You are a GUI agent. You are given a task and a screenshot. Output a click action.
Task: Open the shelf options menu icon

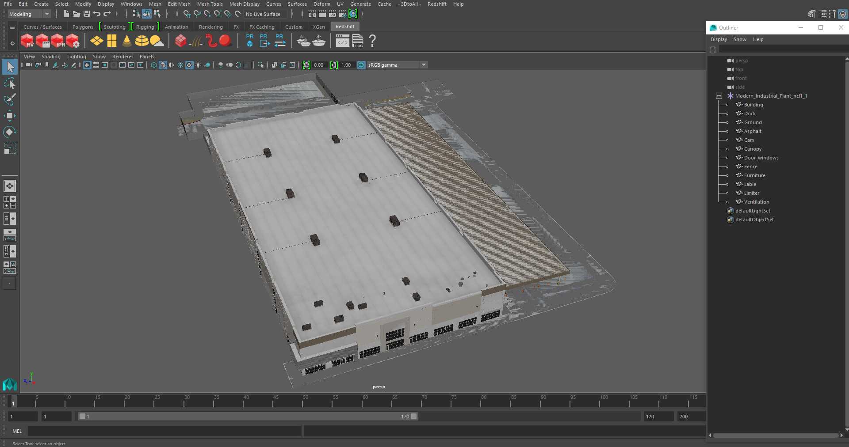tap(12, 43)
